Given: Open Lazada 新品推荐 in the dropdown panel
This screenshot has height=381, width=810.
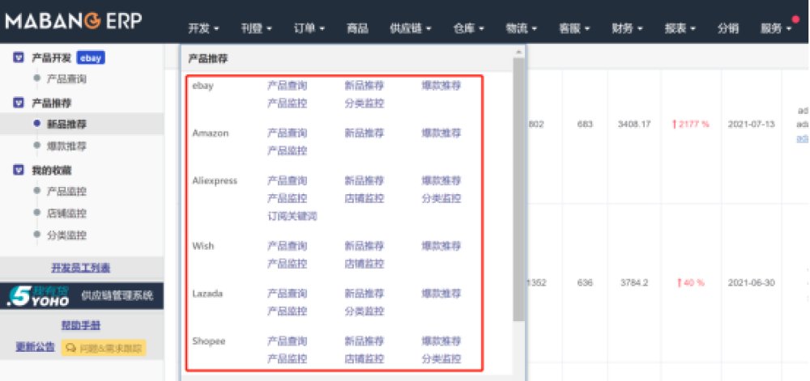Looking at the screenshot, I should coord(364,294).
